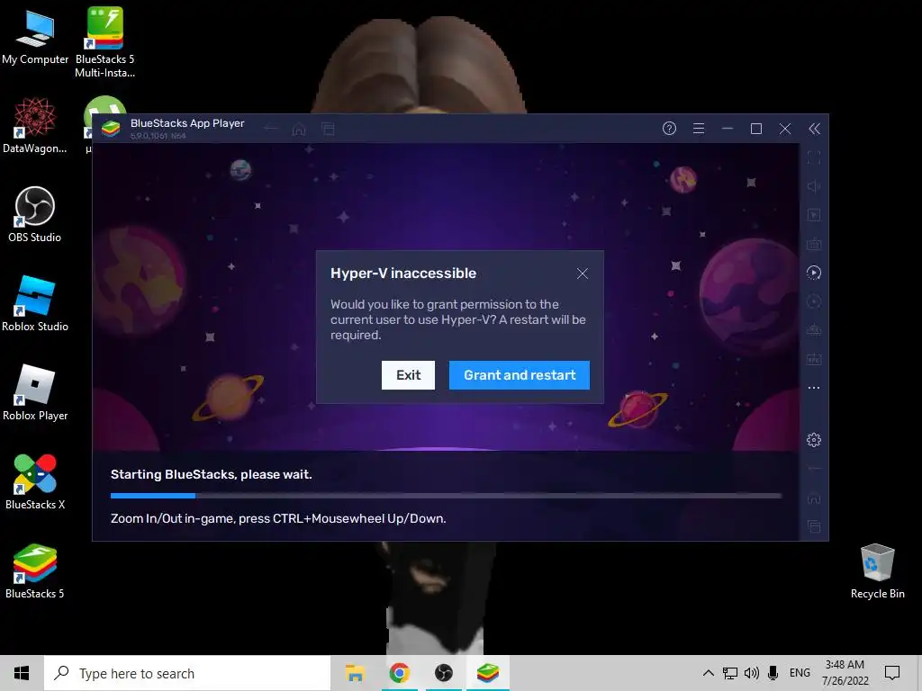Click the title bar recent apps icon
Image resolution: width=922 pixels, height=691 pixels.
point(328,129)
